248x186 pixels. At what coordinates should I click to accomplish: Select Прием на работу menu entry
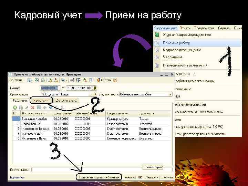point(198,43)
